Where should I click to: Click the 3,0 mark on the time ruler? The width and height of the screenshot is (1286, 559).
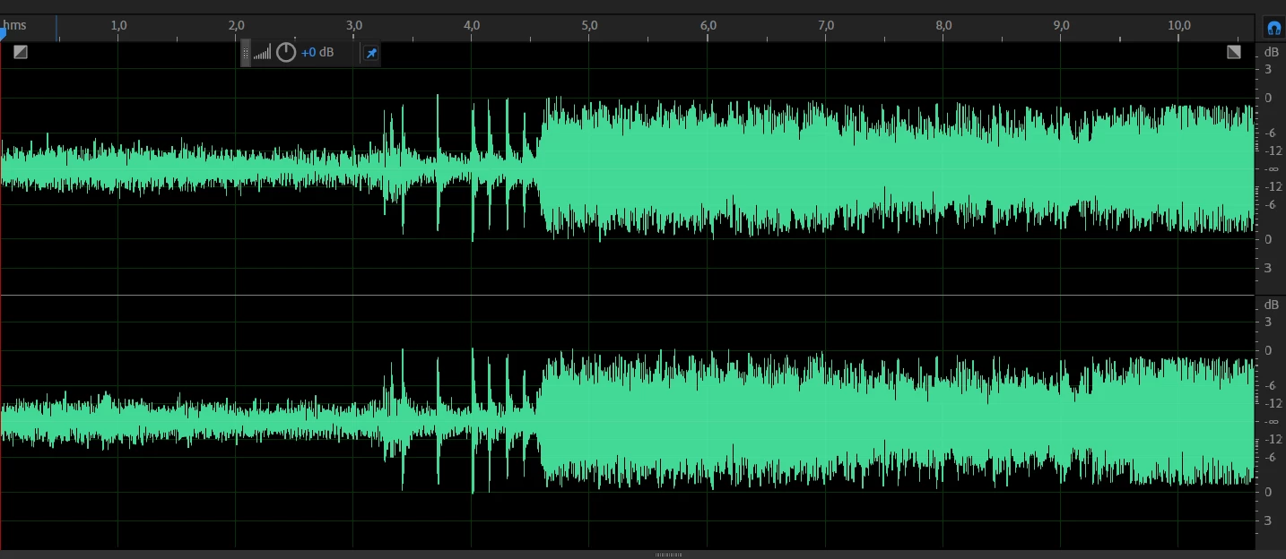[354, 26]
